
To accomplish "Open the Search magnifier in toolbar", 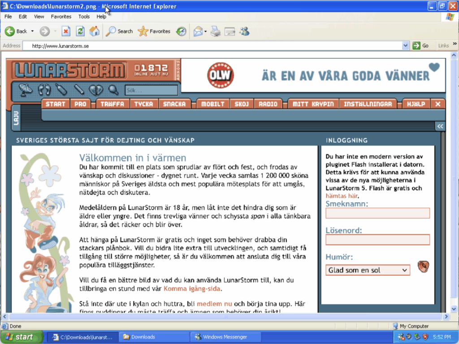I will (119, 31).
